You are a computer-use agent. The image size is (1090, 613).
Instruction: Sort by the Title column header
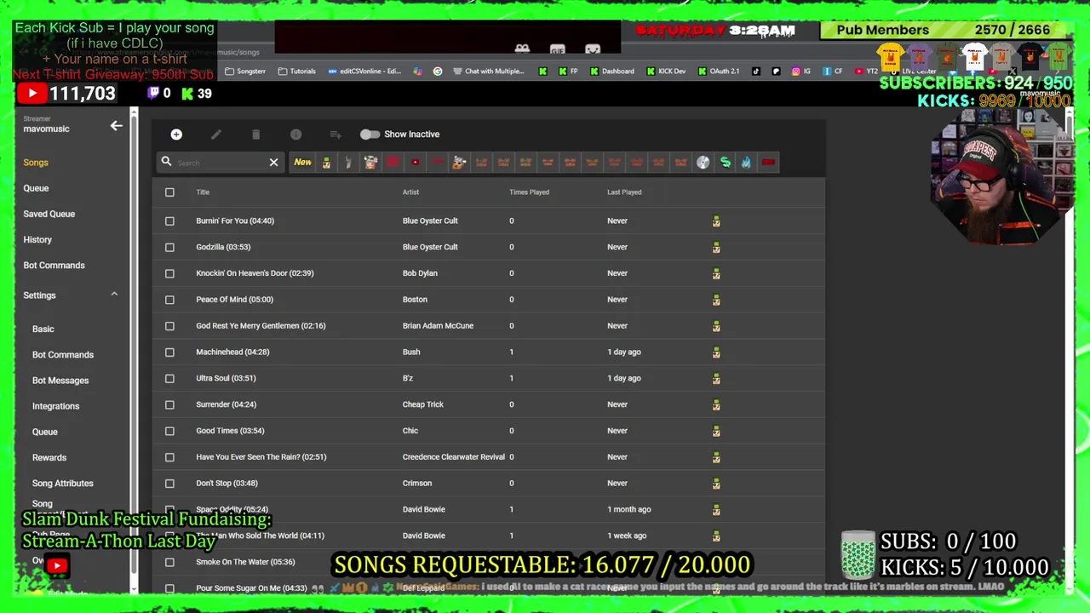pyautogui.click(x=203, y=192)
